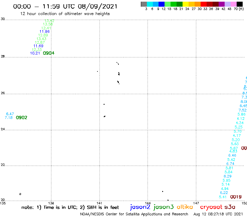Click the 6.22 wave height value
This screenshot has width=247, height=217.
(224, 193)
